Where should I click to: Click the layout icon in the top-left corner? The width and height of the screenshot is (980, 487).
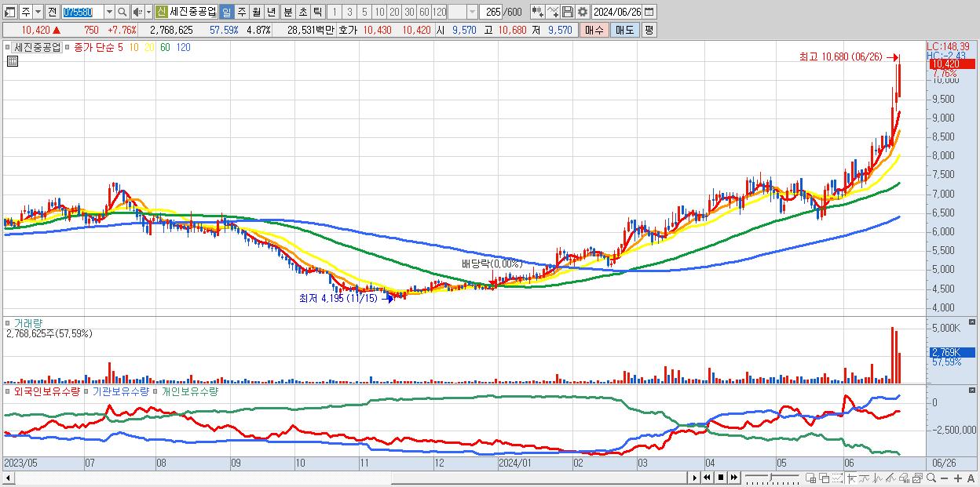click(x=9, y=12)
